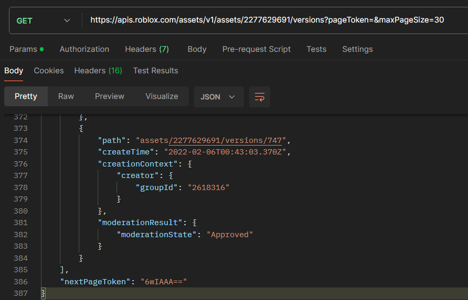Screen dimensions: 468x300
Task: Select the response Body tab
Action: [x=14, y=71]
